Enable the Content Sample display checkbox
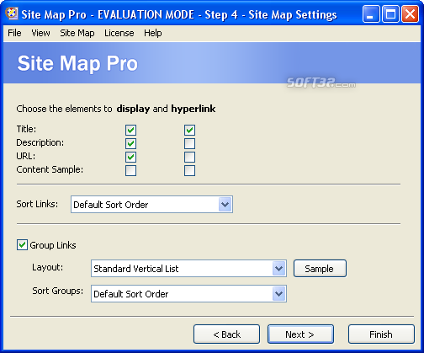The image size is (424, 353). click(x=130, y=170)
